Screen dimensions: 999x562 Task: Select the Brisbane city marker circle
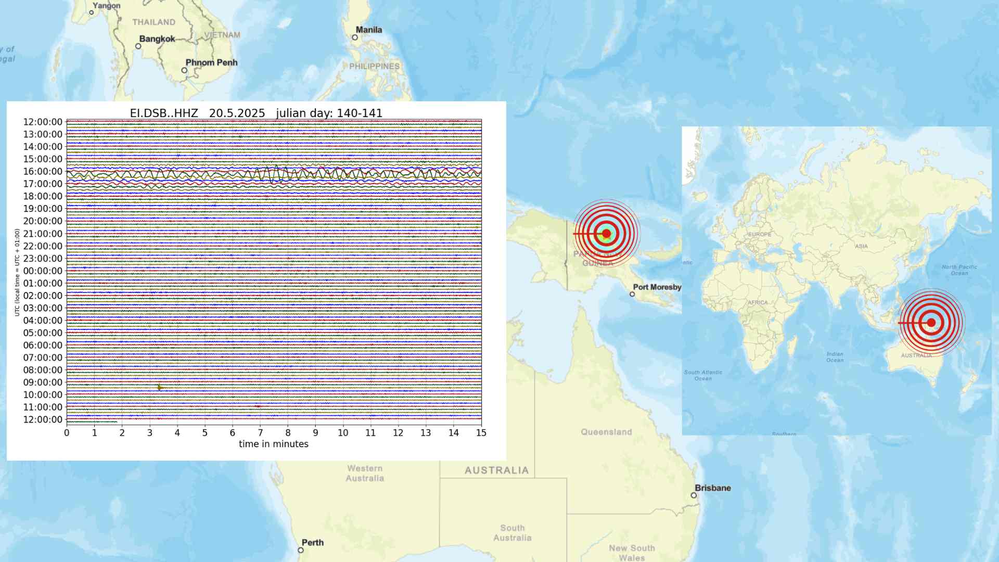pyautogui.click(x=694, y=495)
